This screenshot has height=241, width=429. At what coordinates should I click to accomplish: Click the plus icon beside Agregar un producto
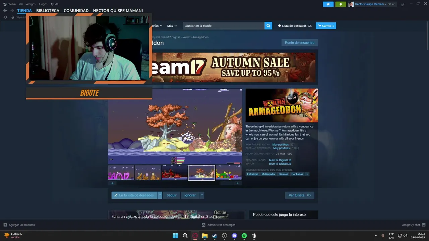(5, 225)
